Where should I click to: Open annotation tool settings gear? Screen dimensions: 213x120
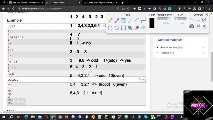tap(207, 14)
